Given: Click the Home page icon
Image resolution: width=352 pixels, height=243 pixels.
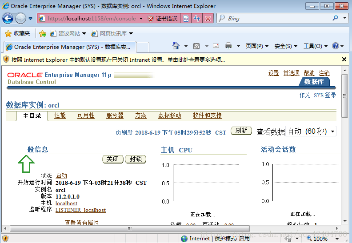Looking at the screenshot, I should click(176, 46).
